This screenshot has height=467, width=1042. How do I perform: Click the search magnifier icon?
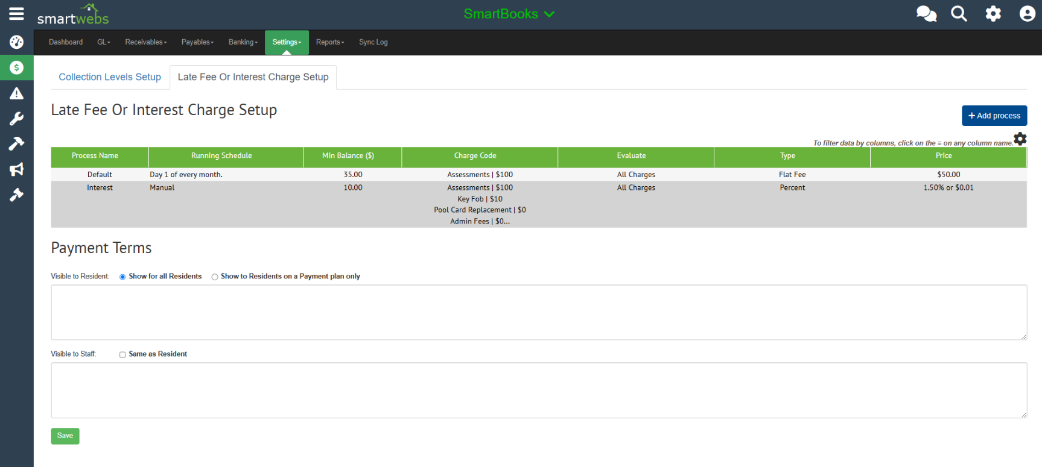(x=959, y=14)
